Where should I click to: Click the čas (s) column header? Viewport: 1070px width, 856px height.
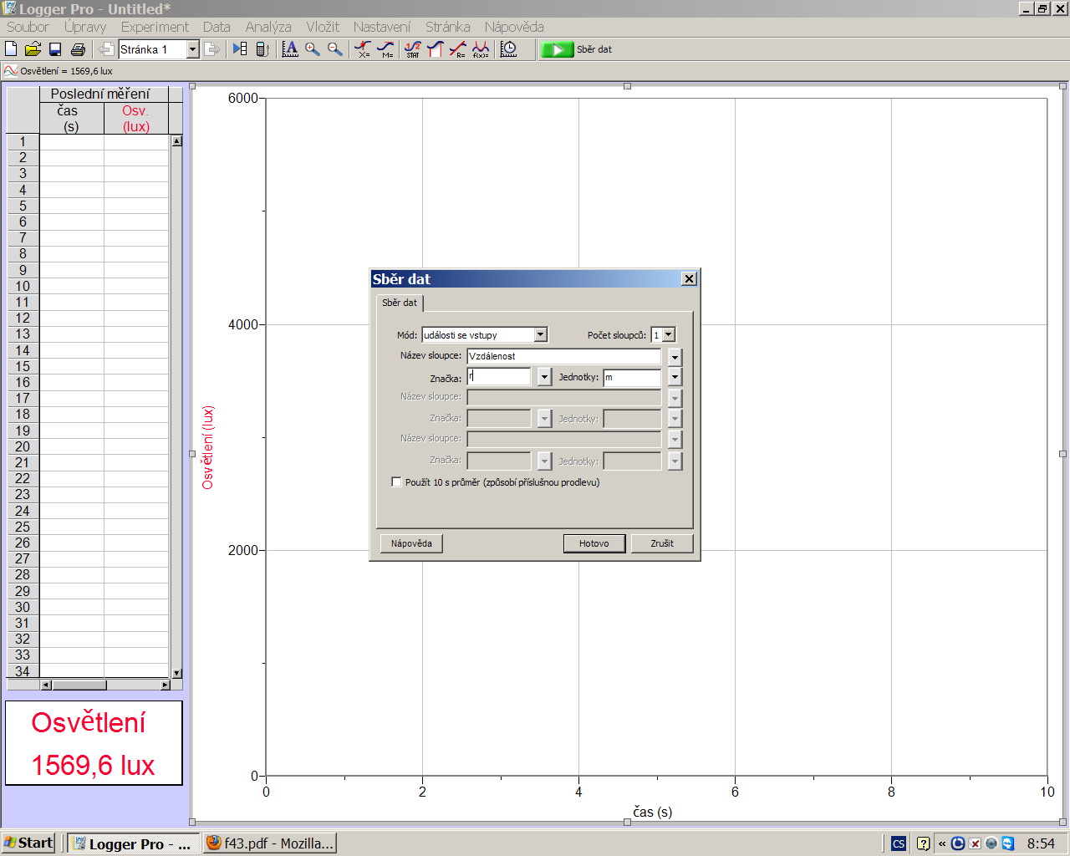coord(71,119)
